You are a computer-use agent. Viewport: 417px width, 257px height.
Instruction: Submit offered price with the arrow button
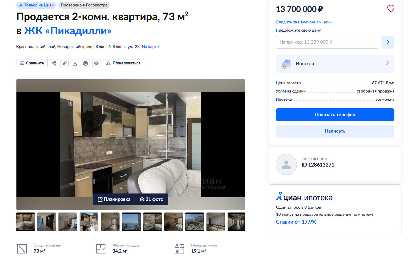[388, 42]
